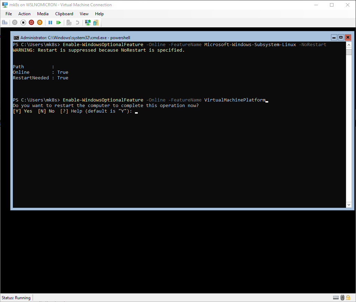Click the orange Save state icon
The image size is (356, 302).
(x=40, y=23)
